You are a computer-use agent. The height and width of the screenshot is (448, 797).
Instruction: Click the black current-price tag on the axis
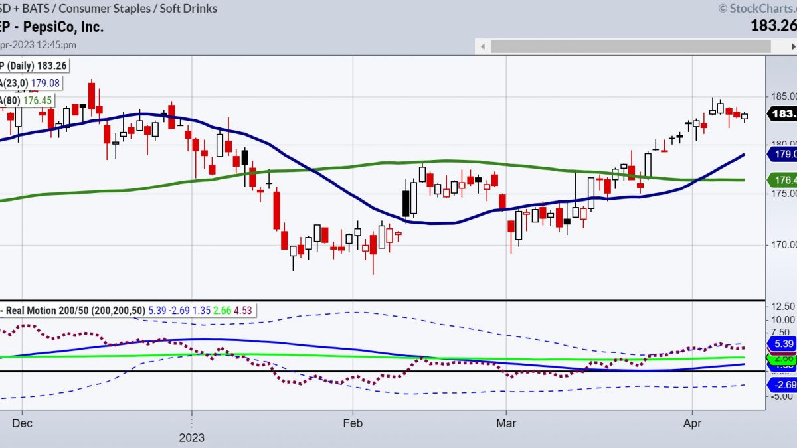coord(782,114)
